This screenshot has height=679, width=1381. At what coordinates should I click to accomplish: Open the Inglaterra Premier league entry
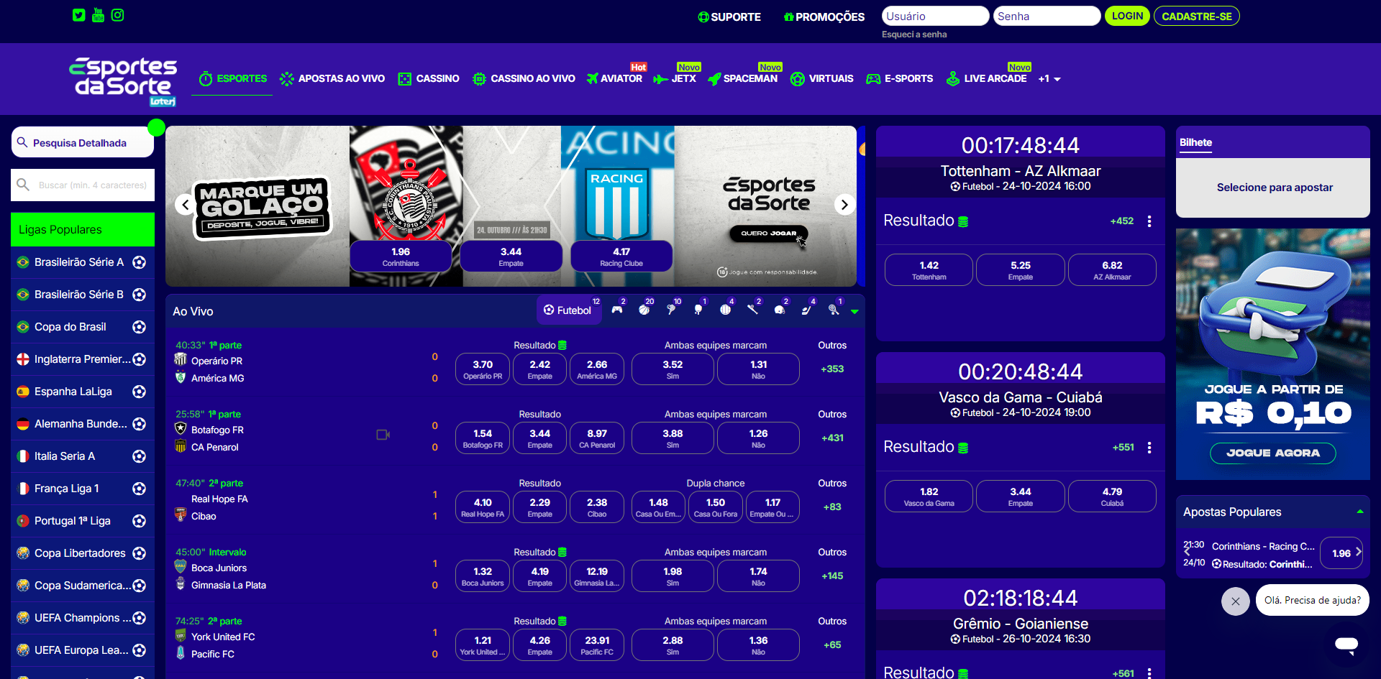point(83,359)
